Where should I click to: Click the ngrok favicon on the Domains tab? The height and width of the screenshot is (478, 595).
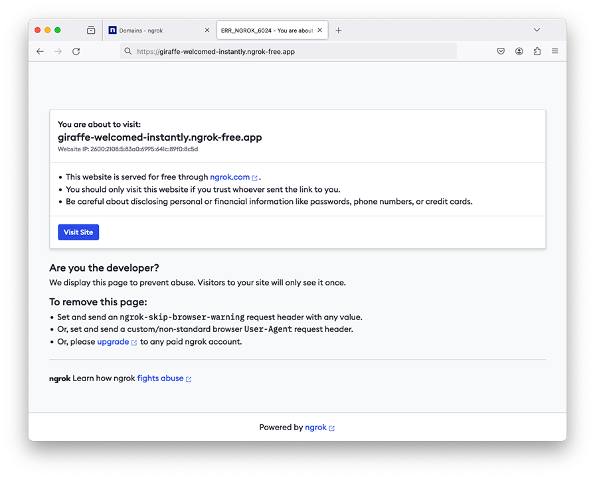pyautogui.click(x=112, y=30)
